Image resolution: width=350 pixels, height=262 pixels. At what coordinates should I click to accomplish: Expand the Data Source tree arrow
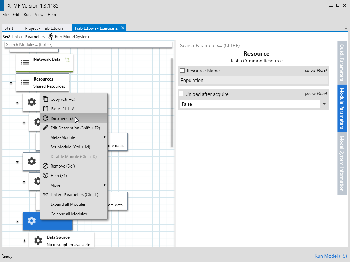tap(24, 241)
